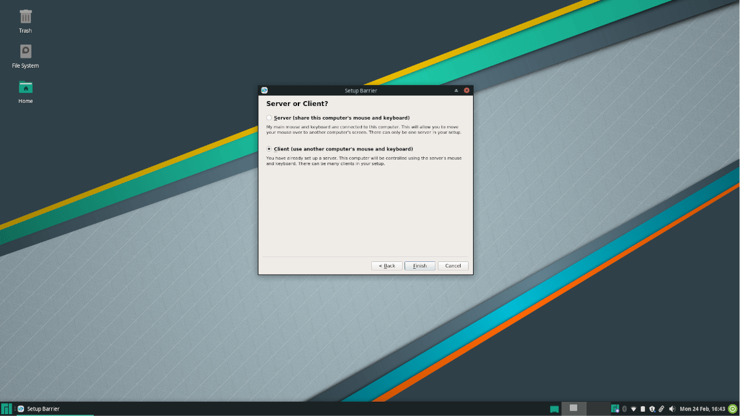Click the Finish button
740x416 pixels.
pos(420,266)
